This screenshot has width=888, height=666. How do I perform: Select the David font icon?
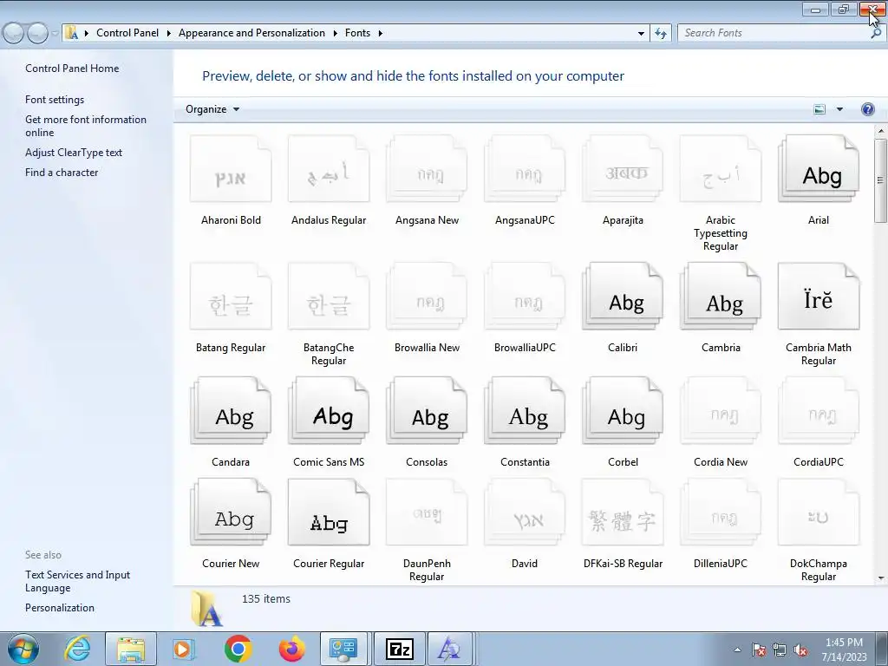tap(525, 512)
